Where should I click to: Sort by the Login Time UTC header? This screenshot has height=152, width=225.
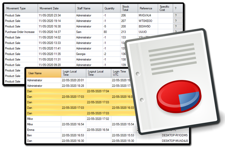120,73
